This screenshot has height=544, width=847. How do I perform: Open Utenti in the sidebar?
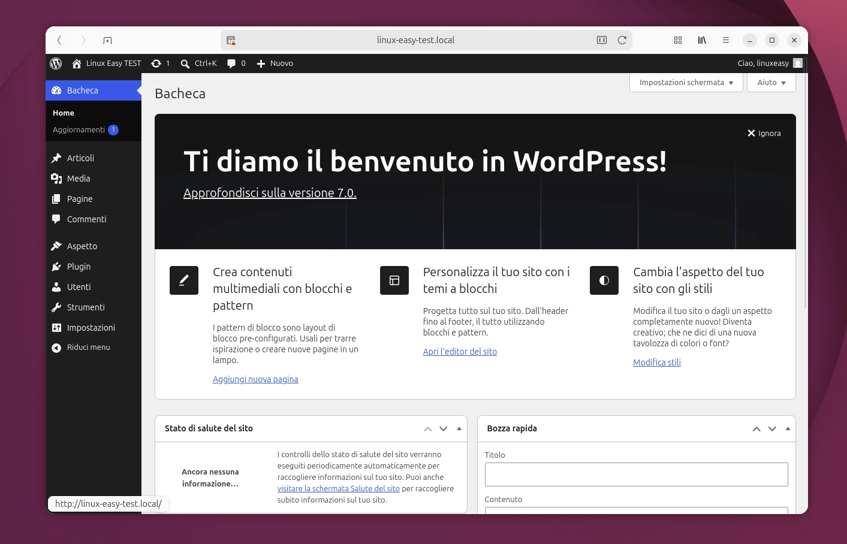[x=94, y=287]
